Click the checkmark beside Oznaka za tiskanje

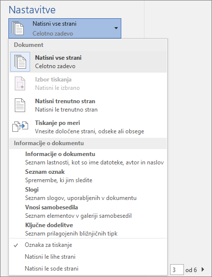tap(16, 245)
